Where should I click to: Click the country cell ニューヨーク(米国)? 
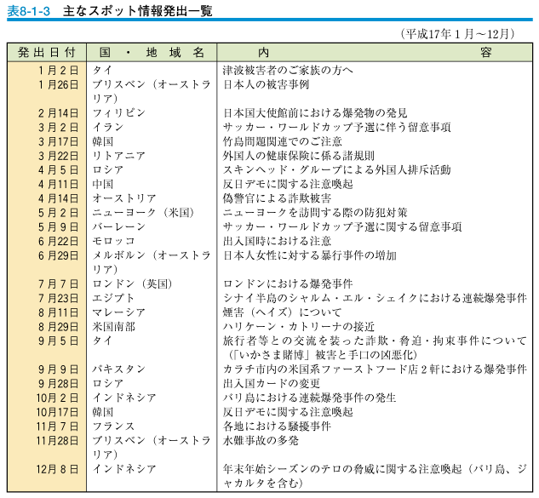(143, 213)
